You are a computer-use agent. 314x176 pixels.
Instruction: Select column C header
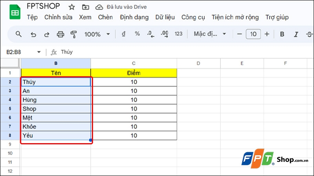133,63
